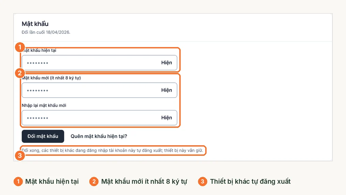The image size is (346, 195).
Task: Click the current password input field
Action: (99, 63)
